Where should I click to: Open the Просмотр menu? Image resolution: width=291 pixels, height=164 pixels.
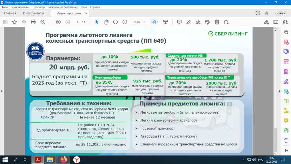click(39, 7)
